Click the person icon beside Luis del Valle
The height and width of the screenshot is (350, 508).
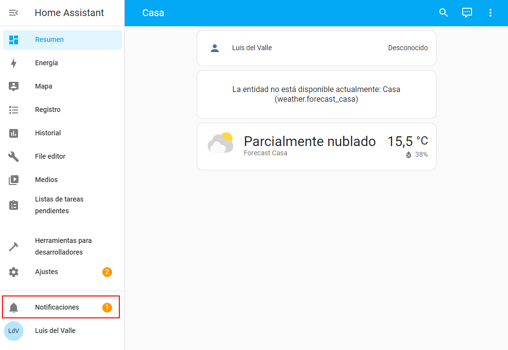point(215,48)
